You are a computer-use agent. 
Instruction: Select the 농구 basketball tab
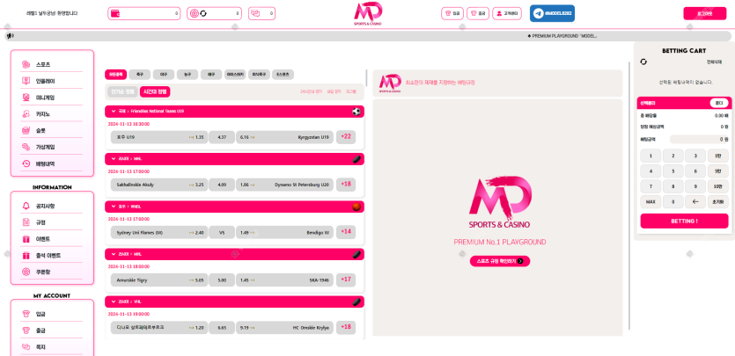(x=187, y=75)
